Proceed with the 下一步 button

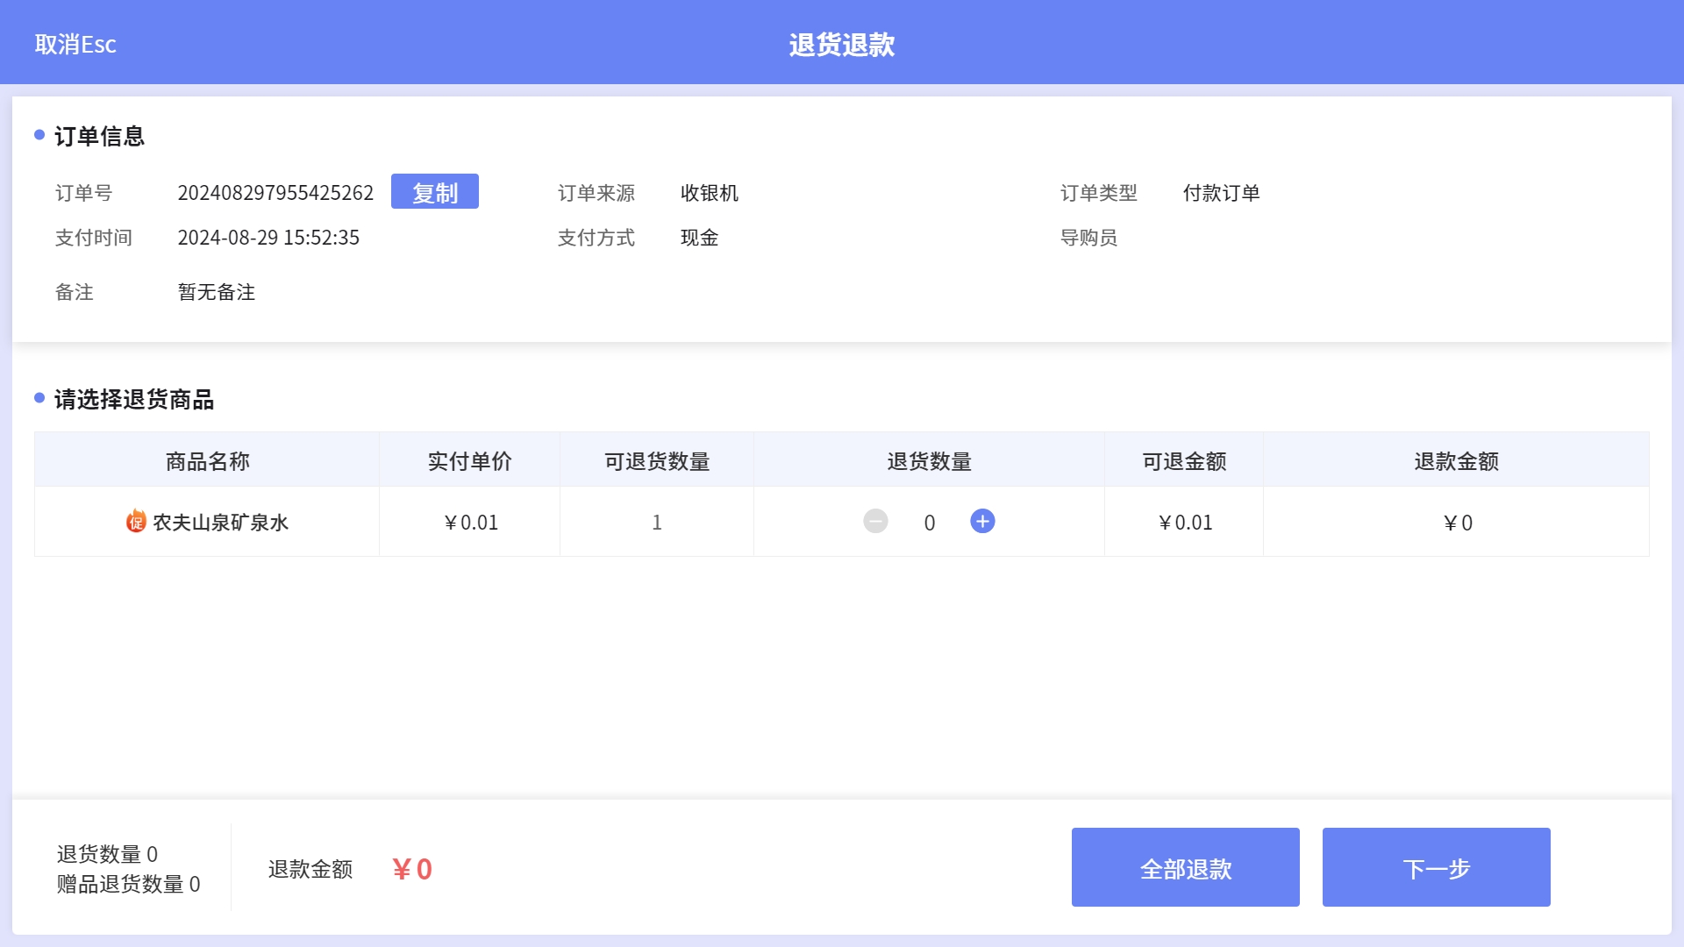pyautogui.click(x=1436, y=868)
